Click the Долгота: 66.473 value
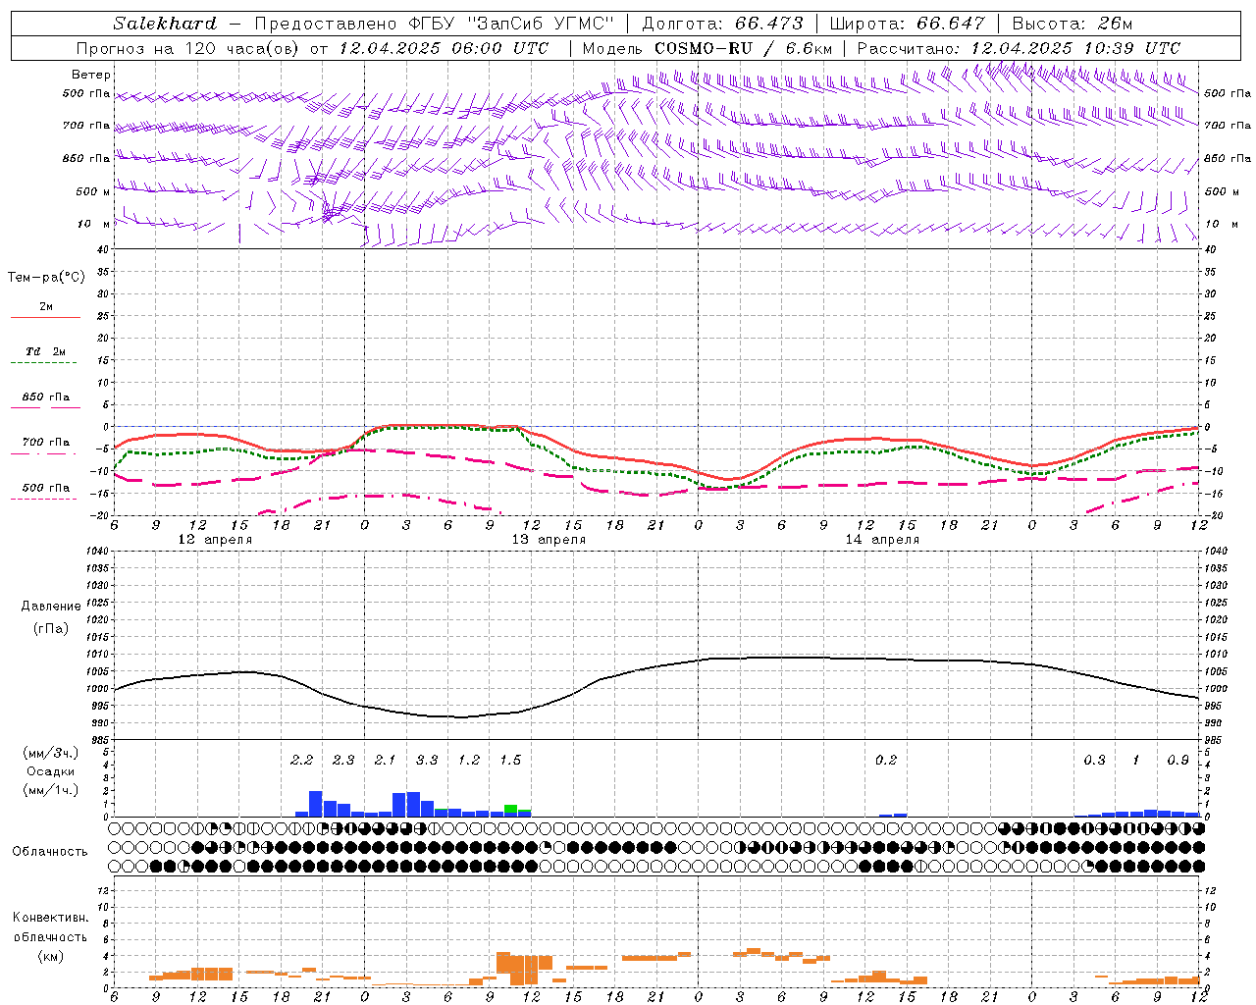This screenshot has width=1256, height=1005. pyautogui.click(x=722, y=24)
